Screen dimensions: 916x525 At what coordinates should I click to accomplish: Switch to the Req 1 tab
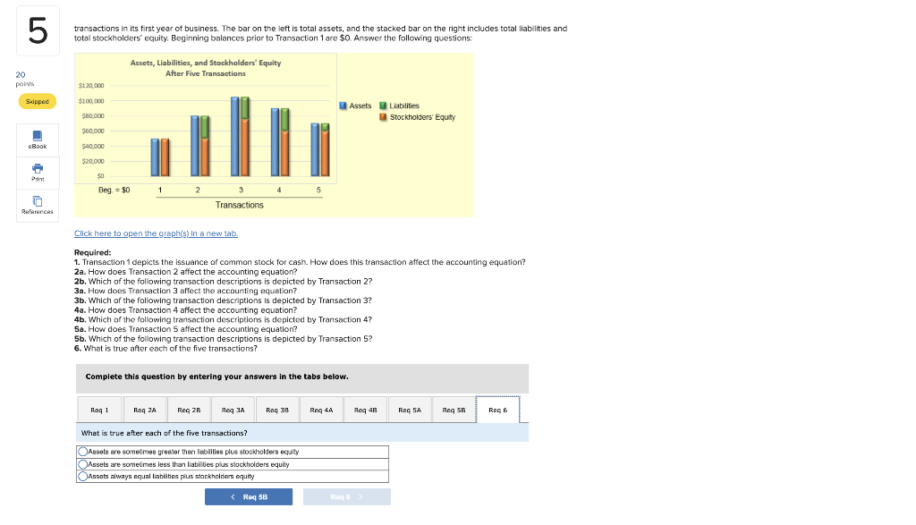click(99, 410)
